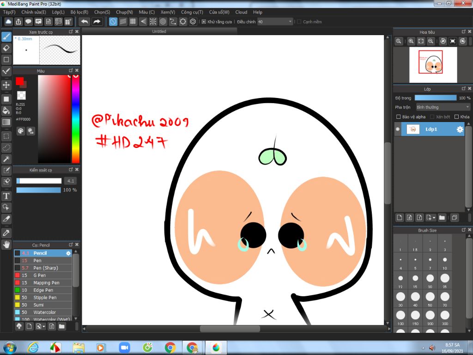The width and height of the screenshot is (473, 355).
Task: Open the Bộ lọc(R) menu
Action: (x=79, y=12)
